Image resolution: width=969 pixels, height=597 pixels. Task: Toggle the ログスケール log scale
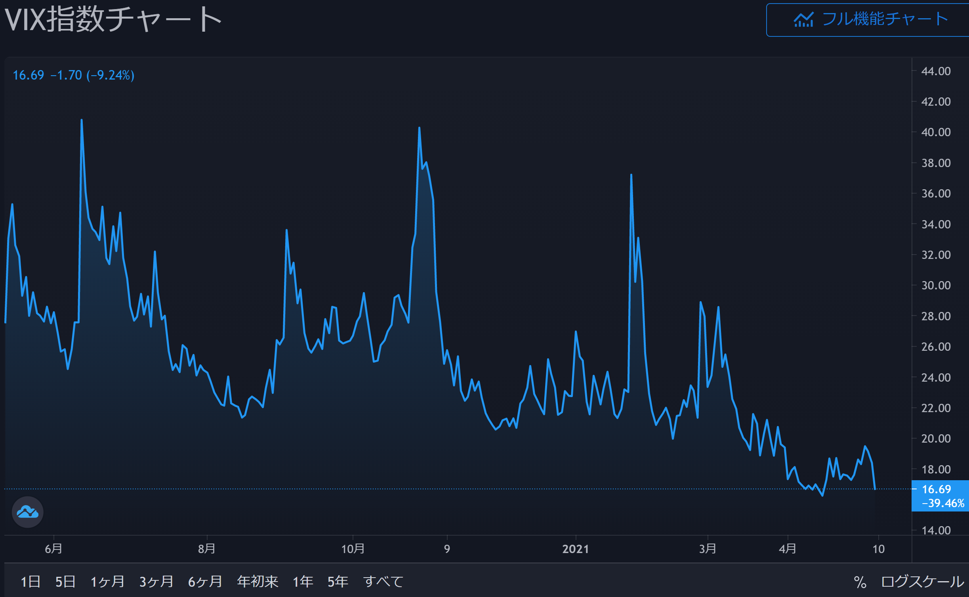click(x=923, y=582)
